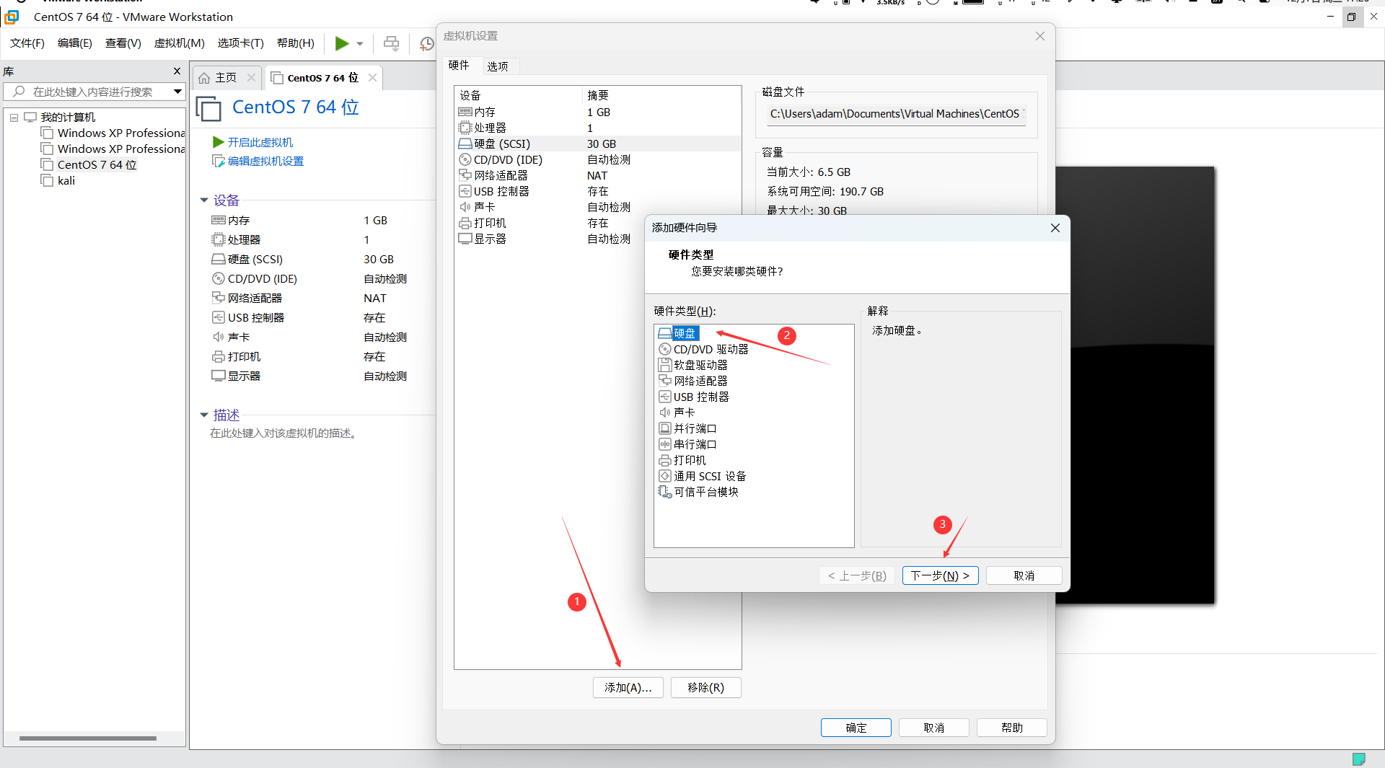The width and height of the screenshot is (1385, 768).
Task: Choose 网络适配器 in the add hardware wizard
Action: point(693,381)
